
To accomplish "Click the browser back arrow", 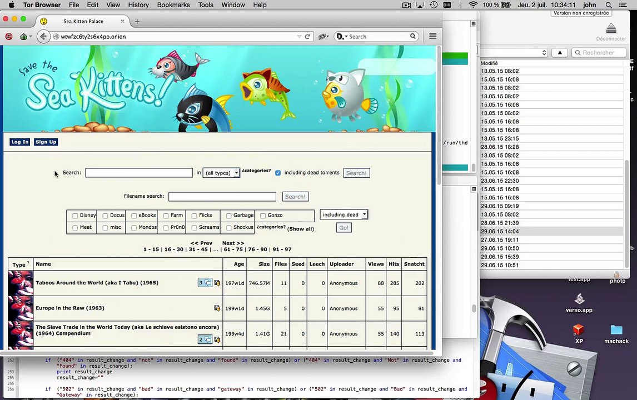I will pos(43,37).
